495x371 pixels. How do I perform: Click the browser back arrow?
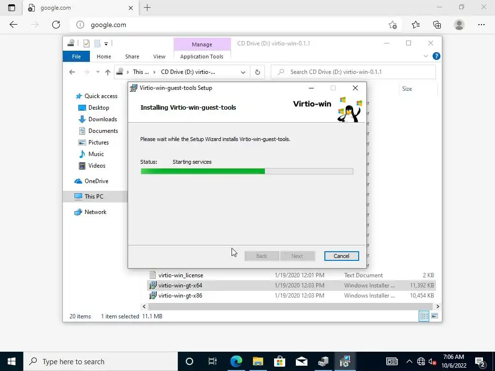13,25
